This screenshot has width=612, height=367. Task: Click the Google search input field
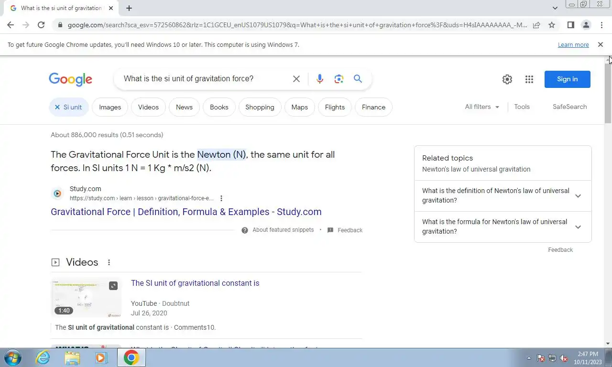pos(205,79)
